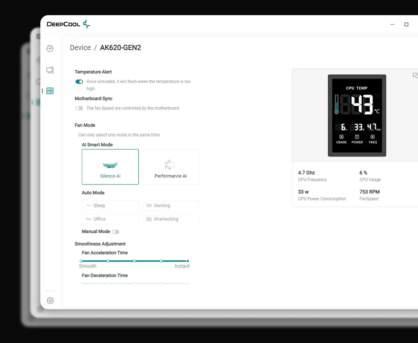Set Fan Acceleration Time to Instant endpoint
418x343 pixels.
pos(188,261)
